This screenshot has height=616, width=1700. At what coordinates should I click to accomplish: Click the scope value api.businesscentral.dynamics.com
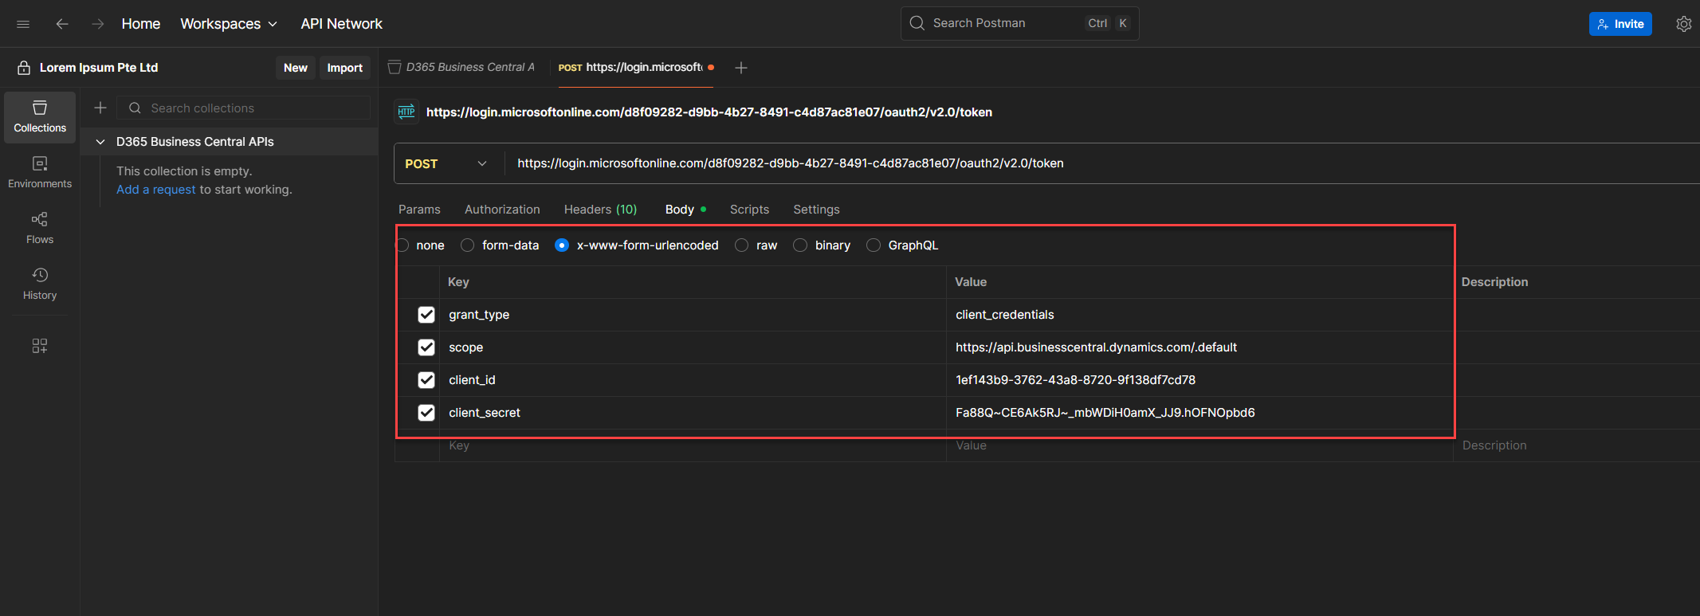tap(1199, 347)
